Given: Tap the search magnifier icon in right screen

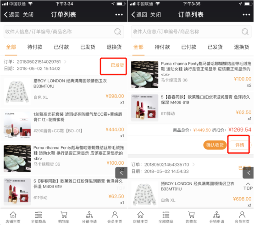Looking at the screenshot, I should (245, 32).
